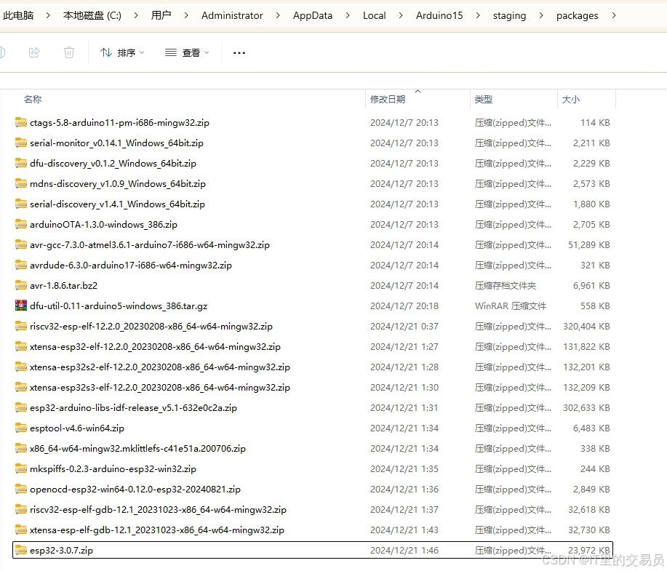Click the 压缩存档文件夹 type cell

tap(506, 285)
